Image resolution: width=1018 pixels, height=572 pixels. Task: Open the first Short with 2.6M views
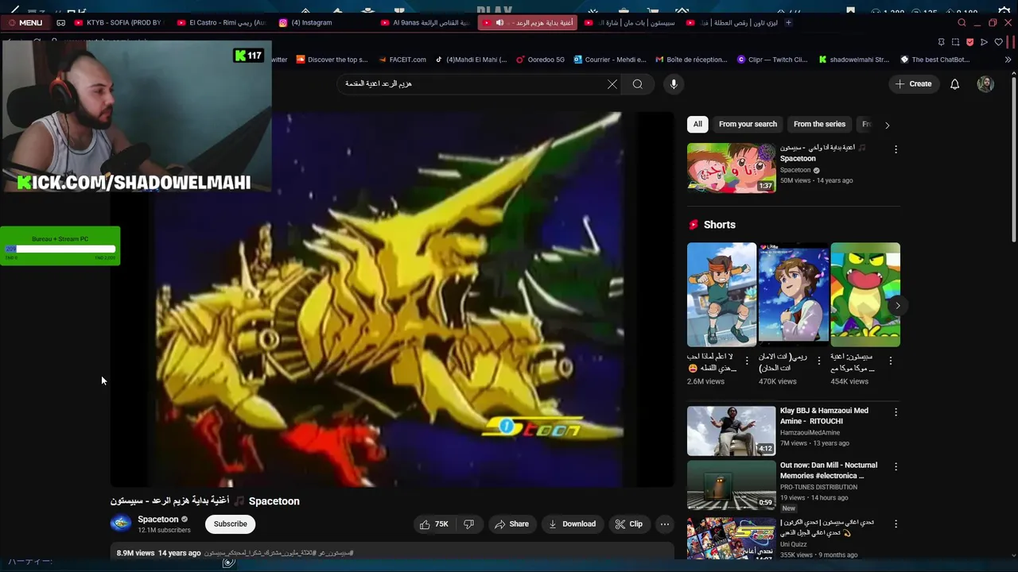pyautogui.click(x=721, y=295)
